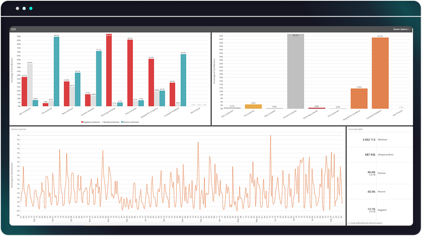
Task: Click the first gray window control dot
Action: [18, 8]
